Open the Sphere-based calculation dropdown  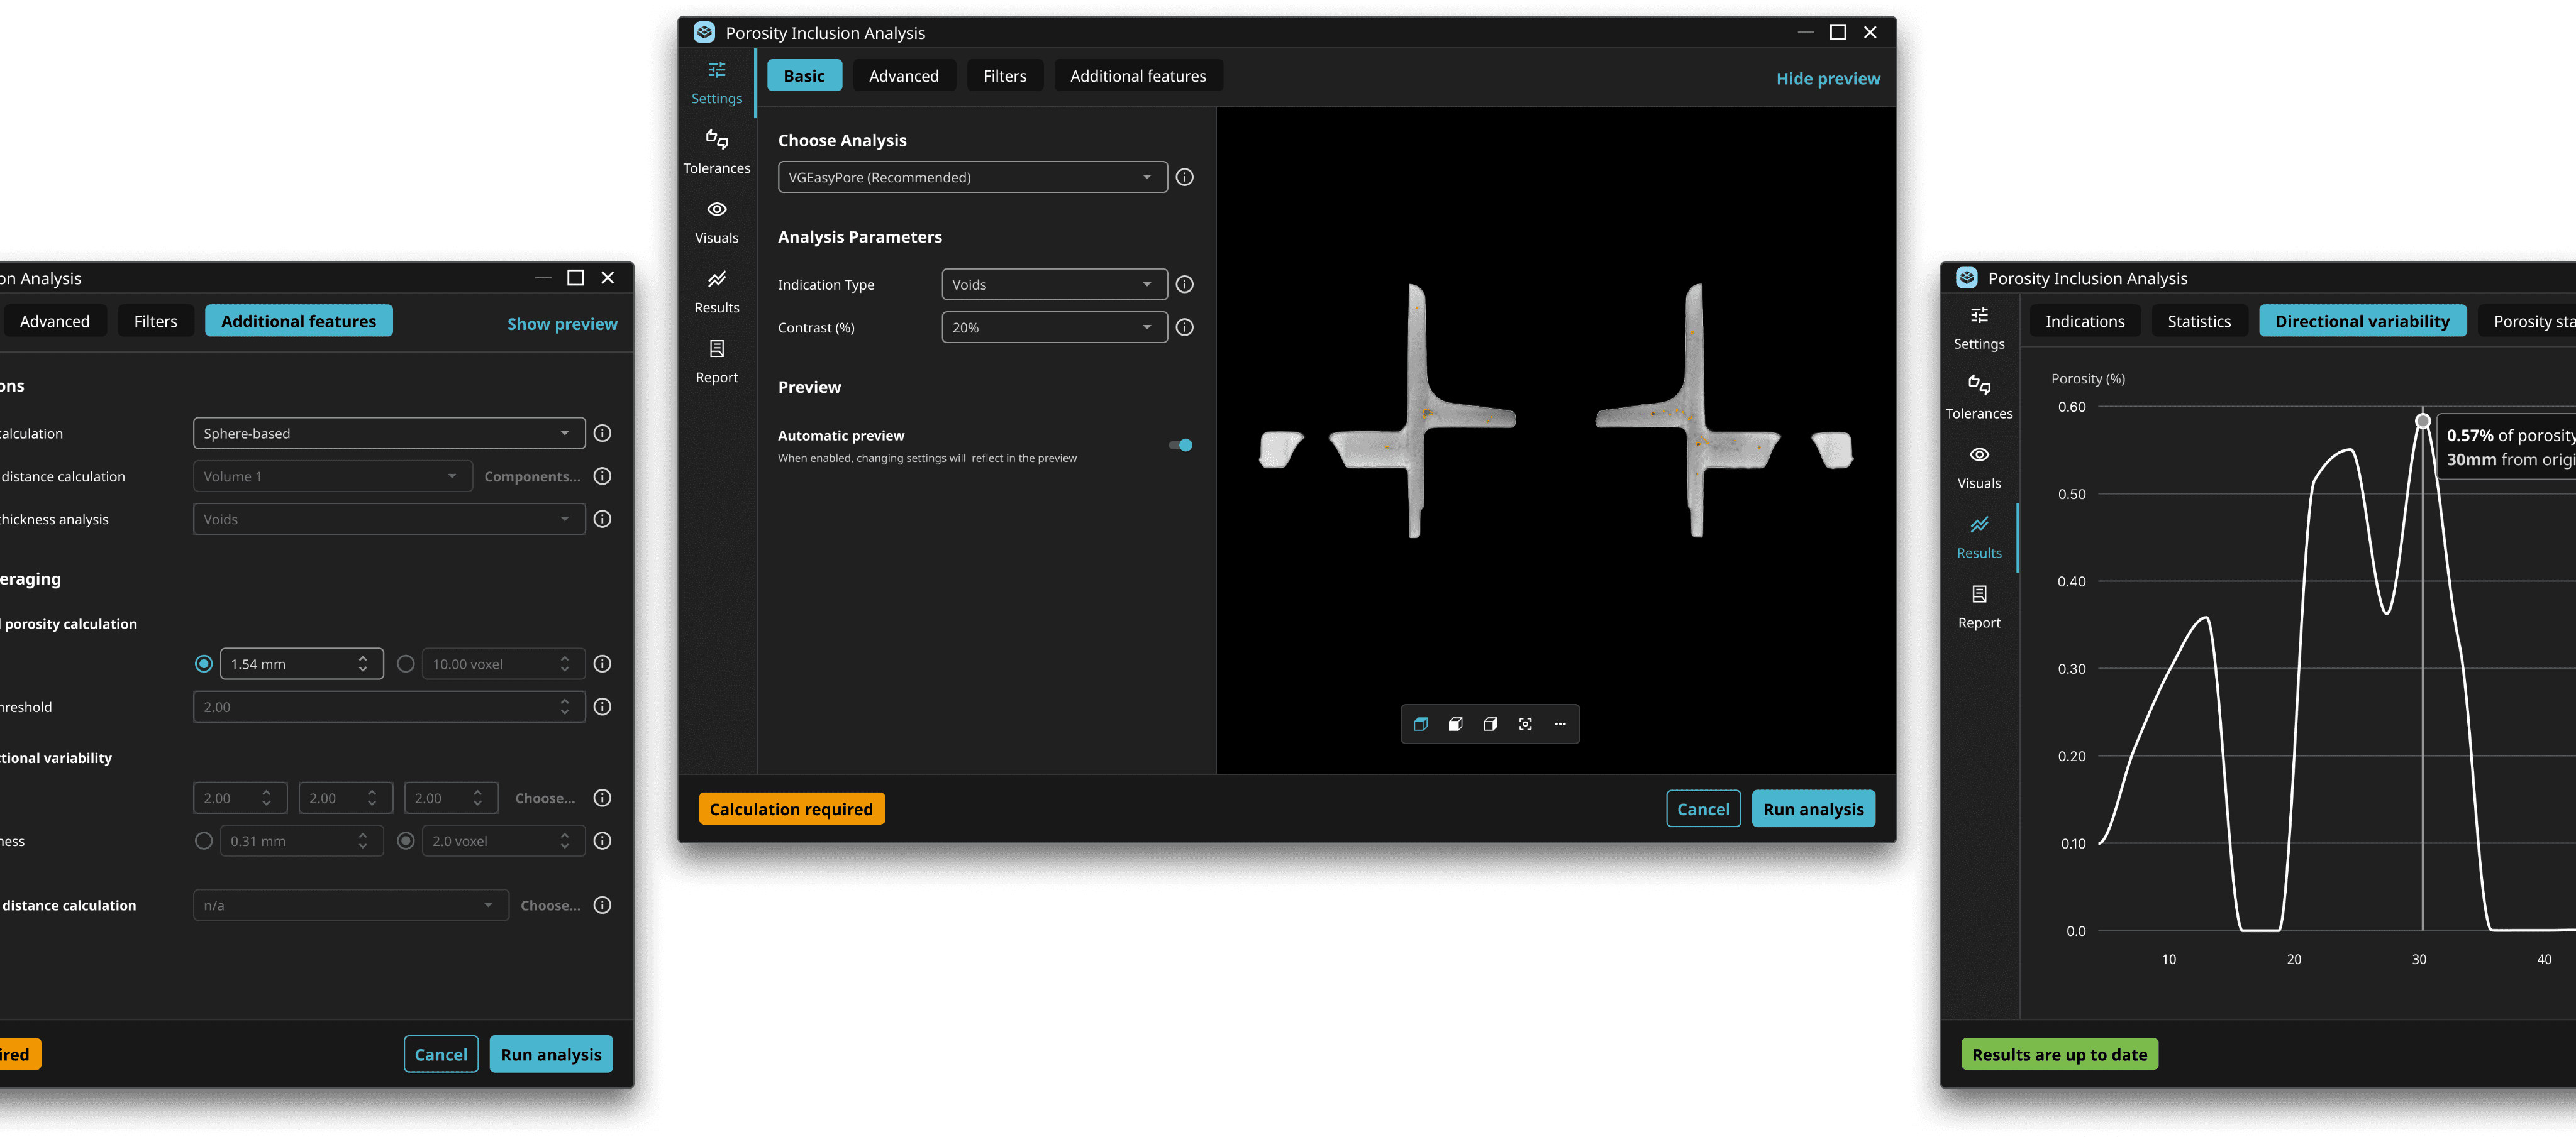388,434
